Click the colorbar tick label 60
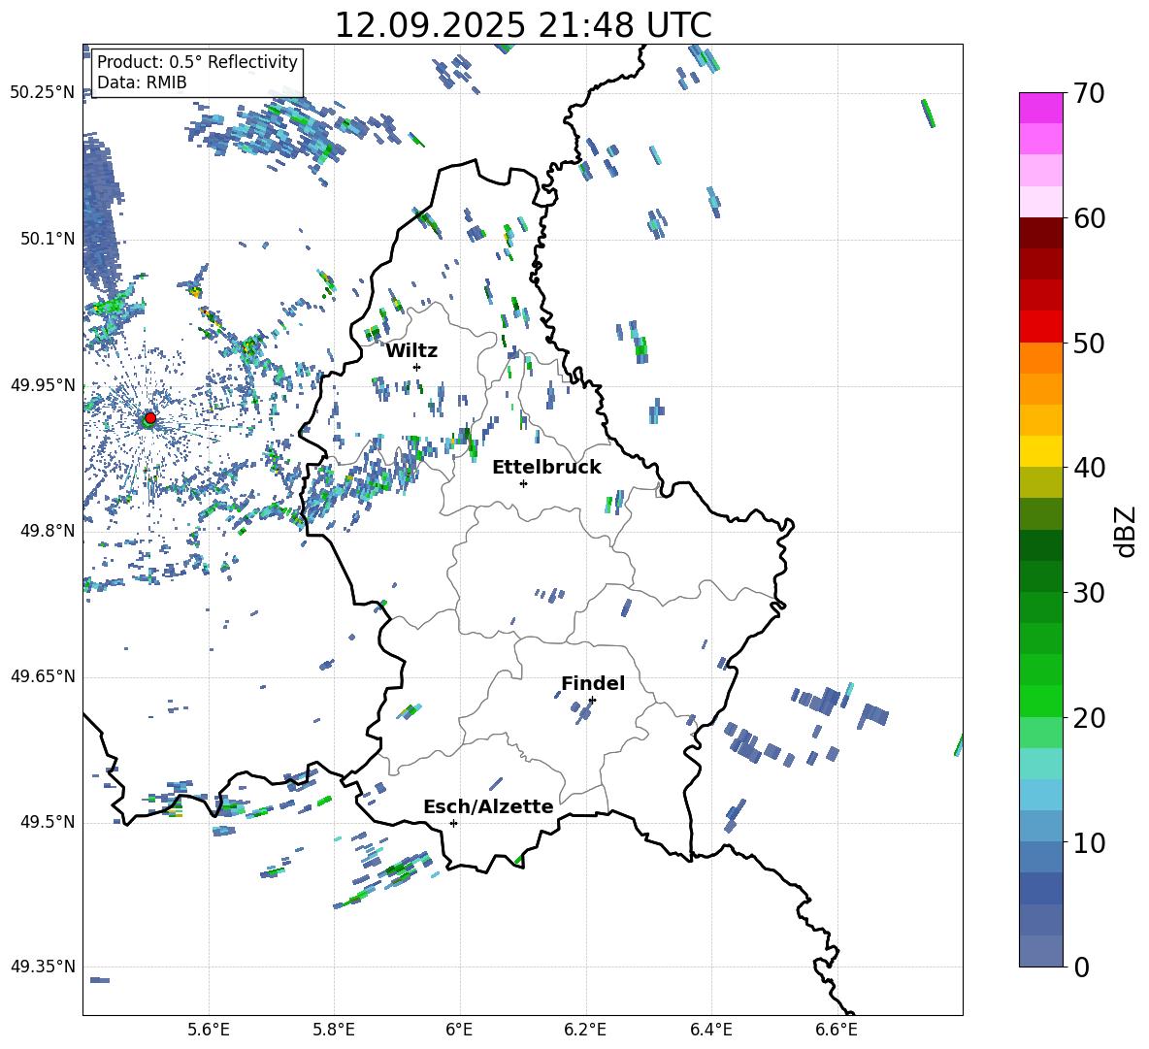 pyautogui.click(x=1089, y=218)
